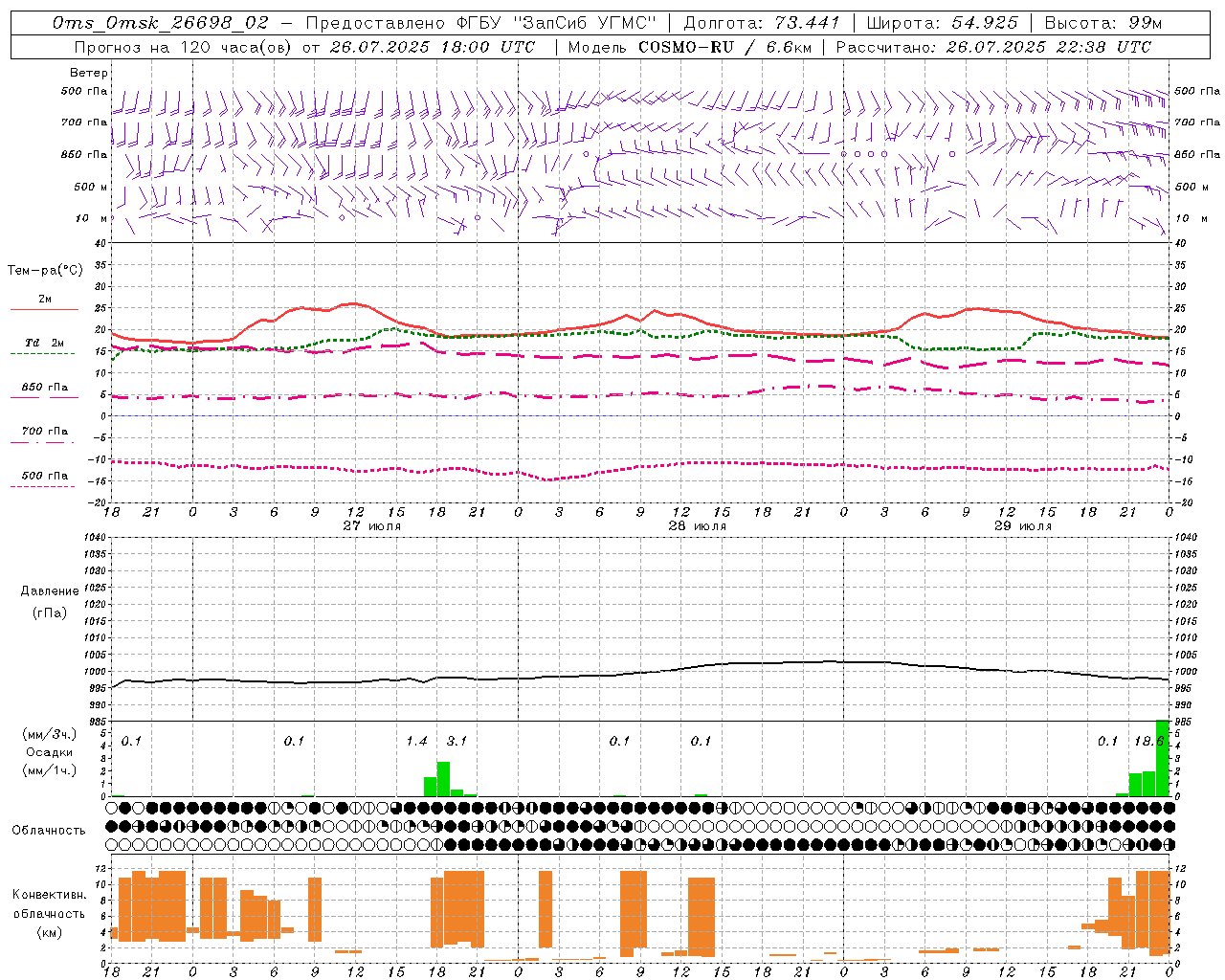Screen dimensions: 1225x980
Task: Click the 500 м wind level label on left
Action: pos(91,187)
